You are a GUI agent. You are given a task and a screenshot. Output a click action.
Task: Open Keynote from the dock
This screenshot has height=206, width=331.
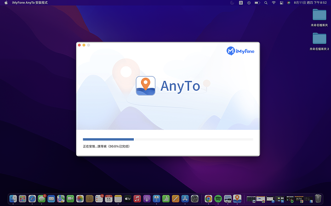click(156, 198)
